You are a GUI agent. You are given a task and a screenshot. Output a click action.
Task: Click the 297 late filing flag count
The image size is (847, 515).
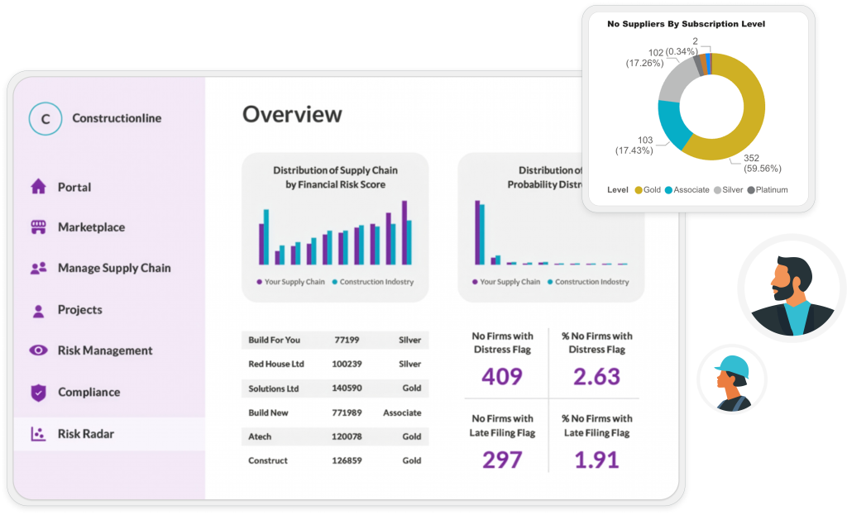pos(502,459)
